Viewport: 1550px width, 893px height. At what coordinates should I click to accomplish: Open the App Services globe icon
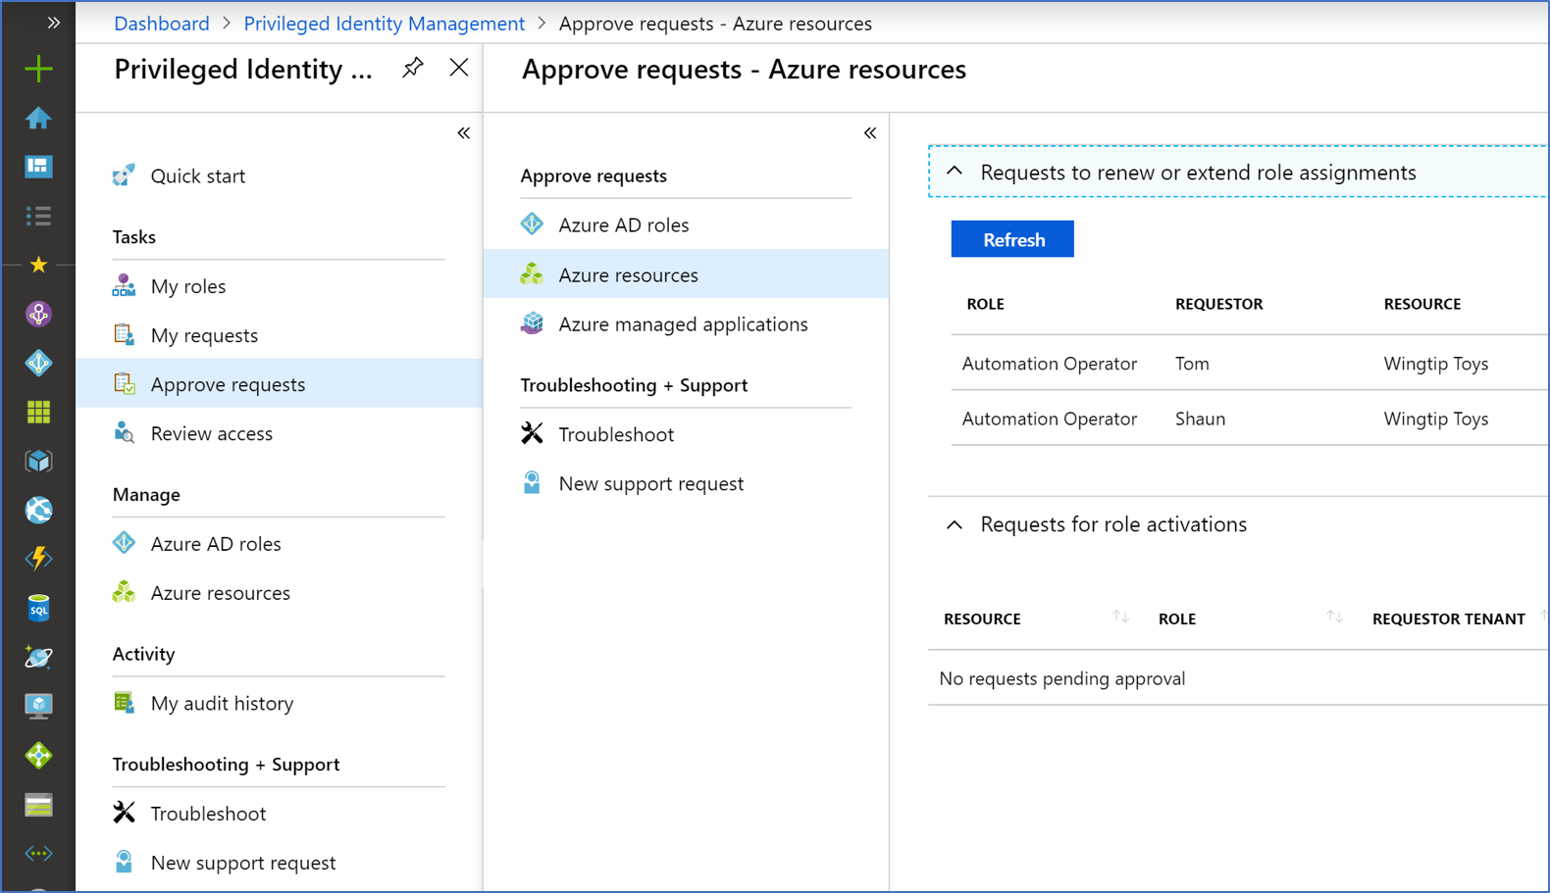[x=38, y=510]
